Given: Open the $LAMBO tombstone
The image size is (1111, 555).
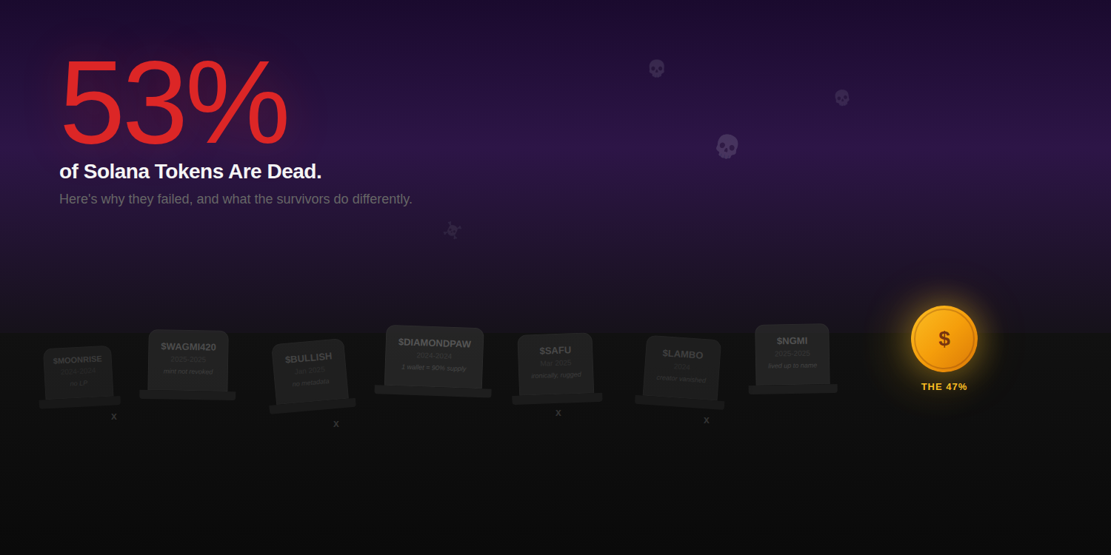Looking at the screenshot, I should click(x=681, y=368).
